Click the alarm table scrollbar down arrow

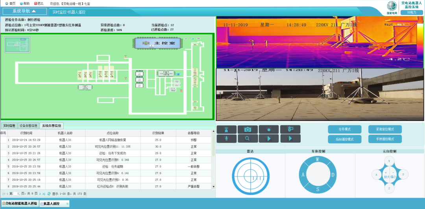pos(213,187)
